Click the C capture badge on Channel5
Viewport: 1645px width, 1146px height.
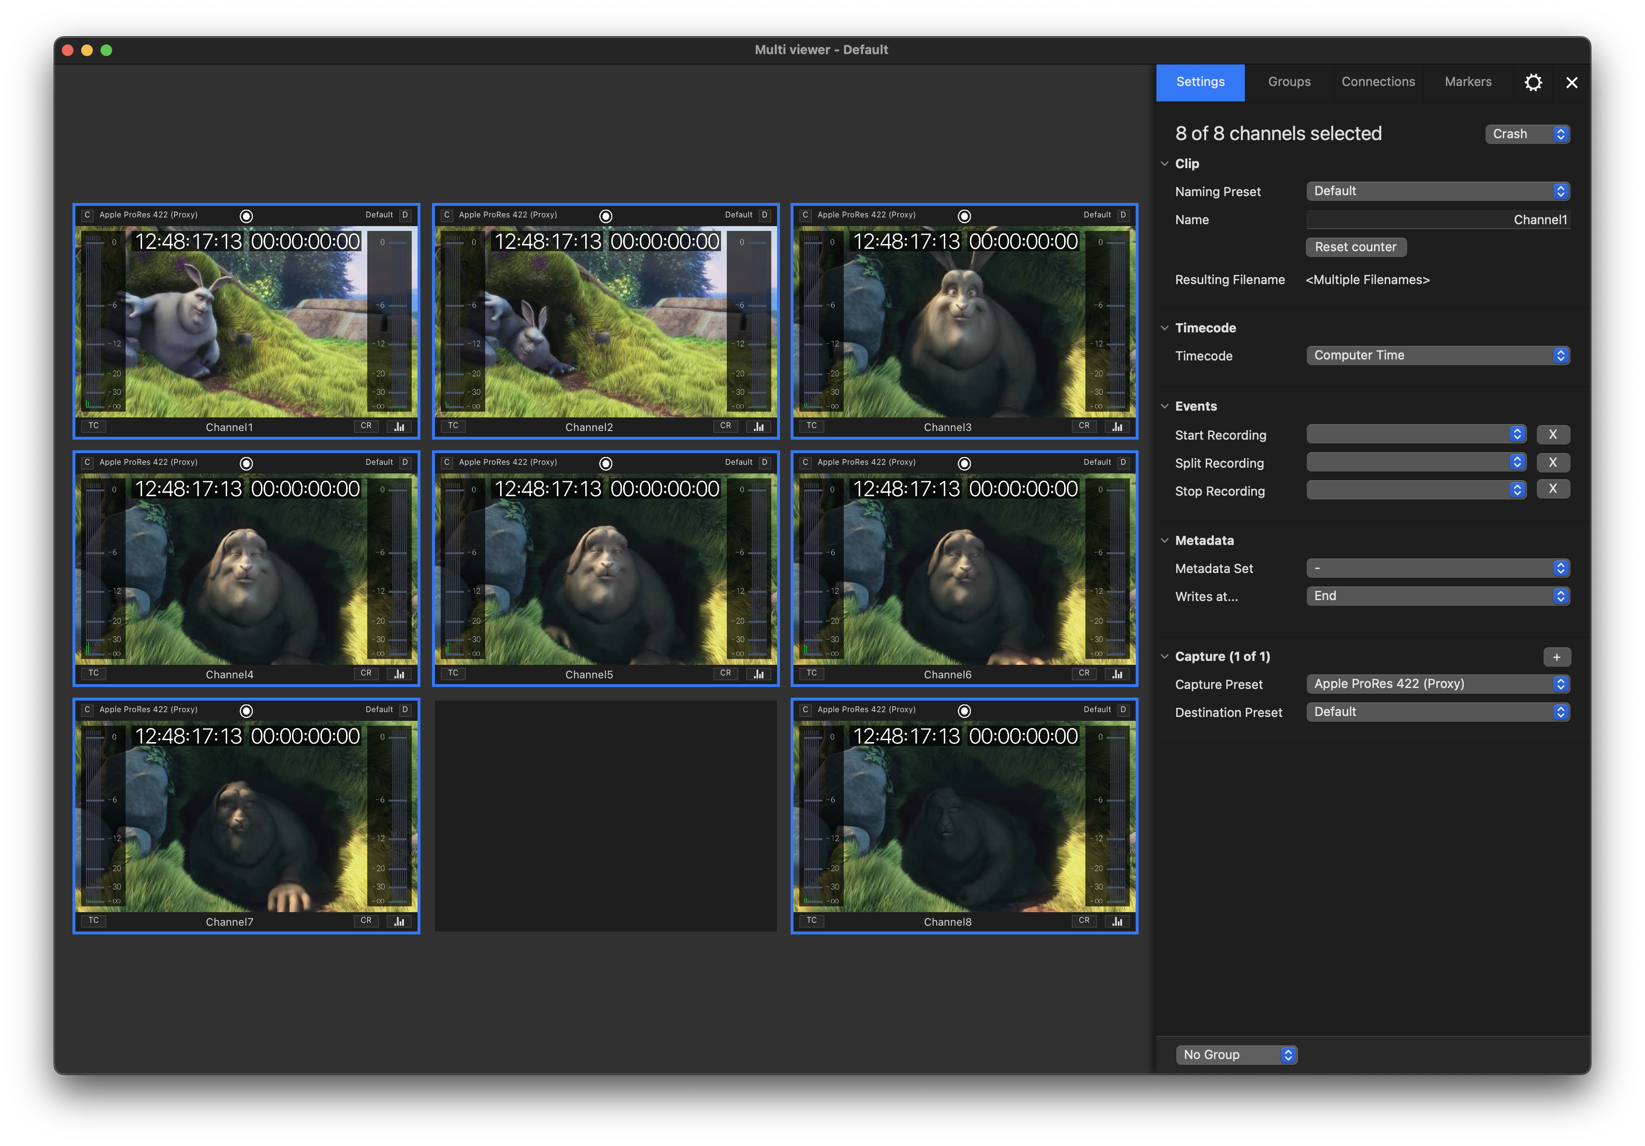447,462
